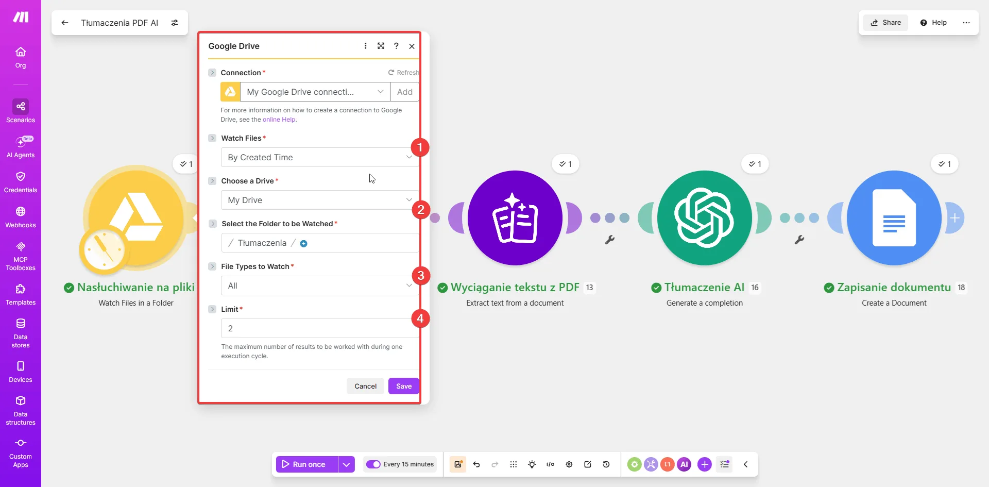Click the save scenario icon in toolbar
Image resolution: width=989 pixels, height=487 pixels.
[x=458, y=464]
